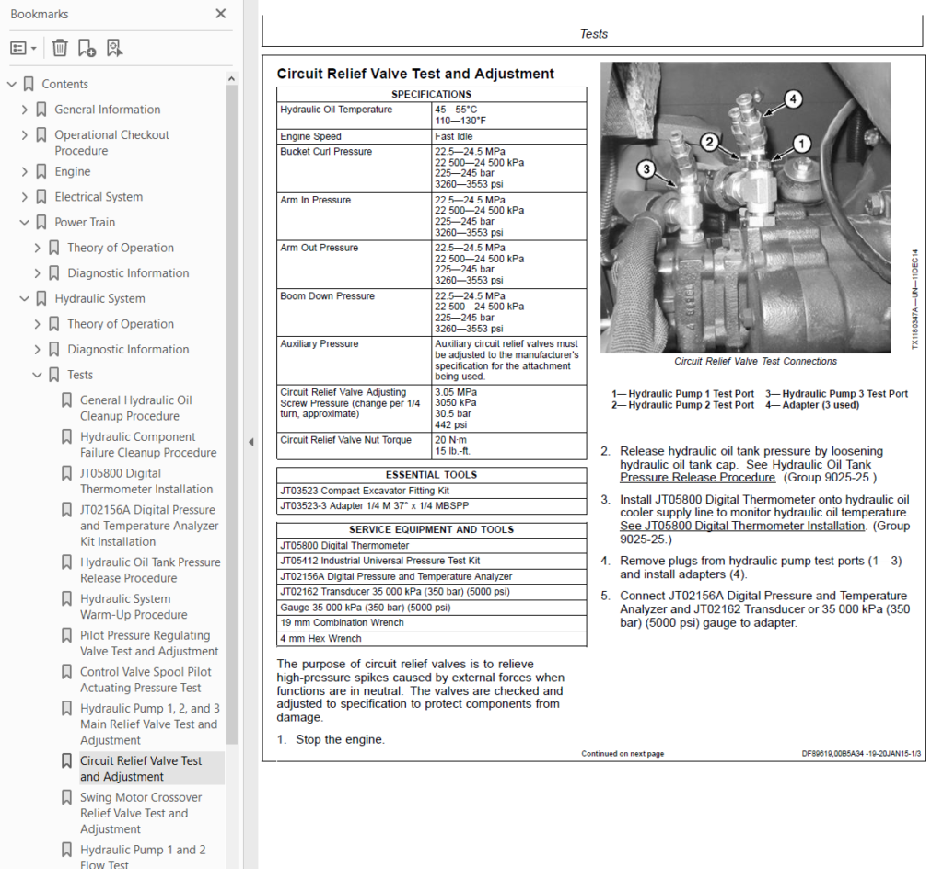Open the Hydraulic System bookmark

[99, 298]
